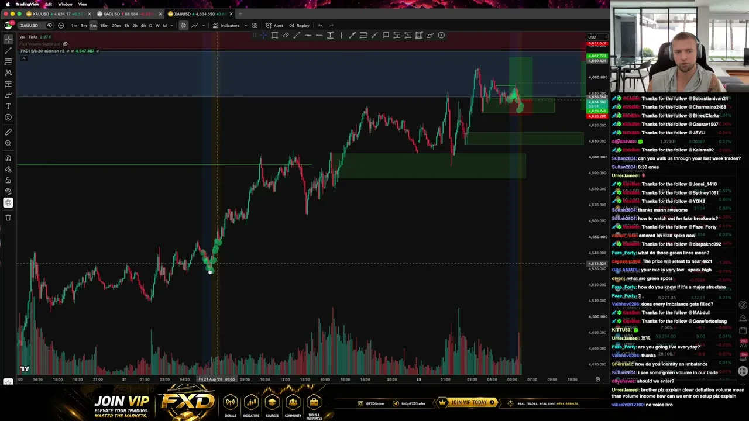Viewport: 749px width, 421px height.
Task: Open the XABCD pattern tools in left sidebar
Action: coord(8,73)
